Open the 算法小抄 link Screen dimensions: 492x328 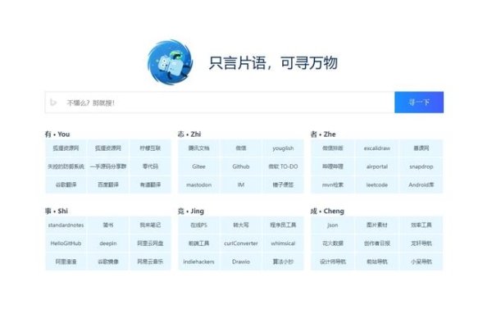click(283, 262)
